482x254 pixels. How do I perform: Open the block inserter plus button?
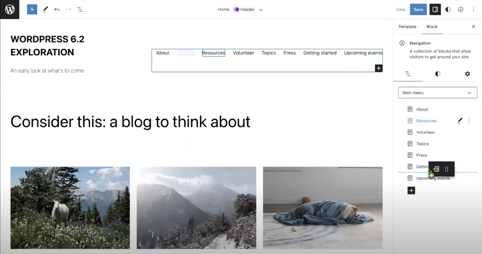tap(32, 9)
